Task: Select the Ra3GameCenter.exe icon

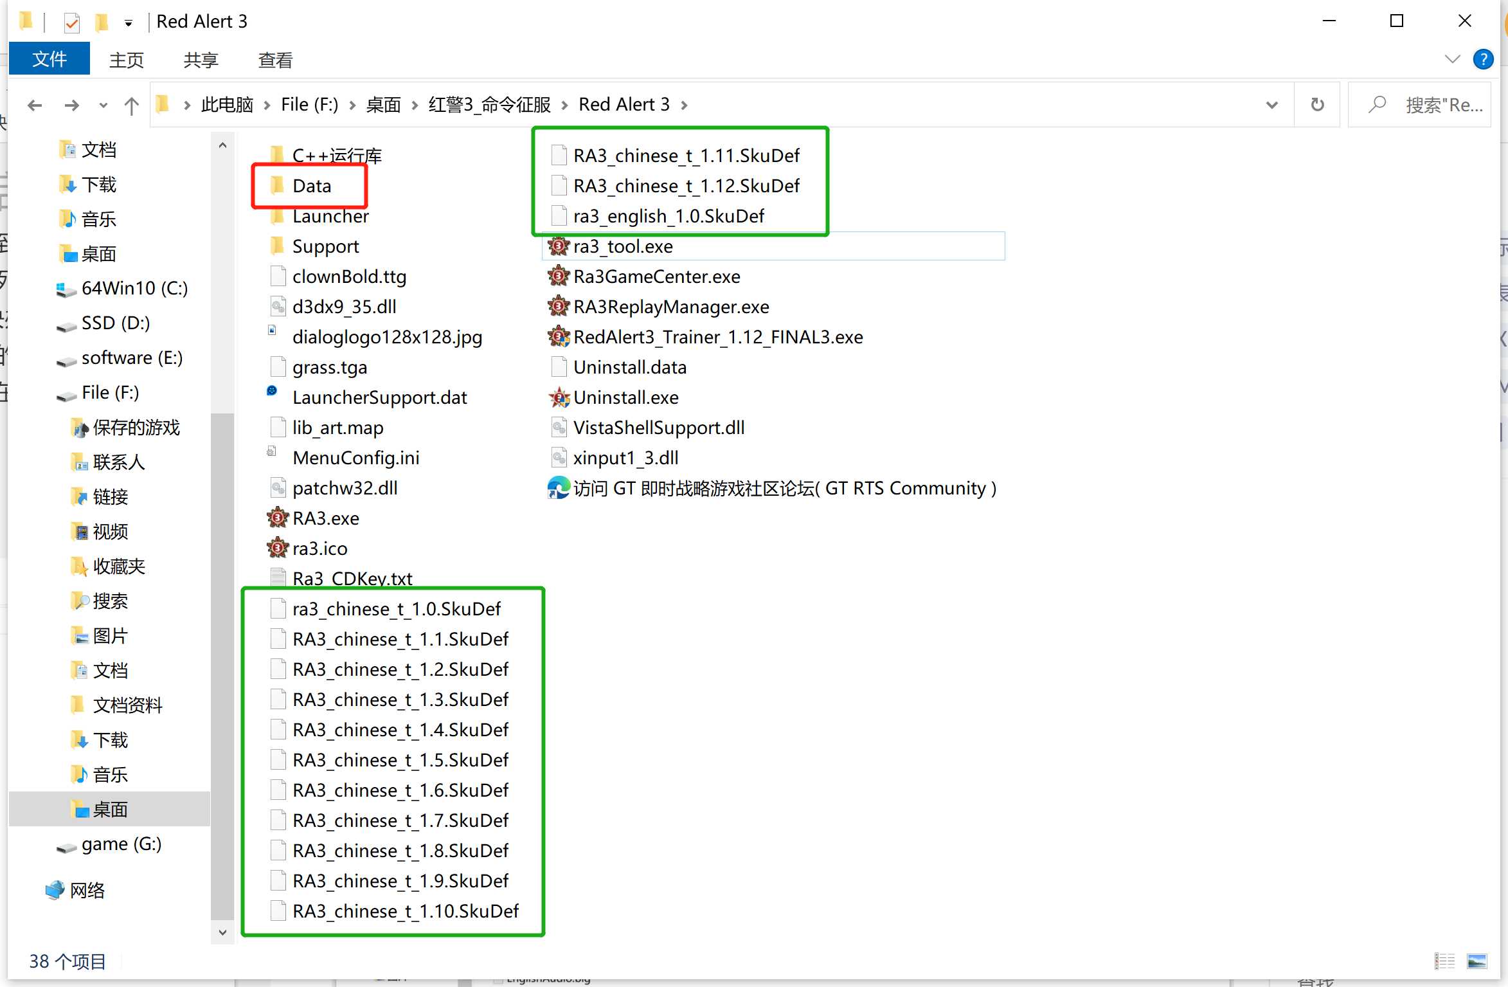Action: pos(559,276)
